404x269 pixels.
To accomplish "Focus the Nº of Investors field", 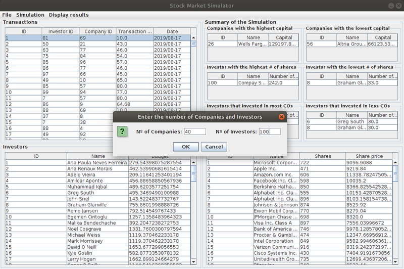I will point(269,131).
